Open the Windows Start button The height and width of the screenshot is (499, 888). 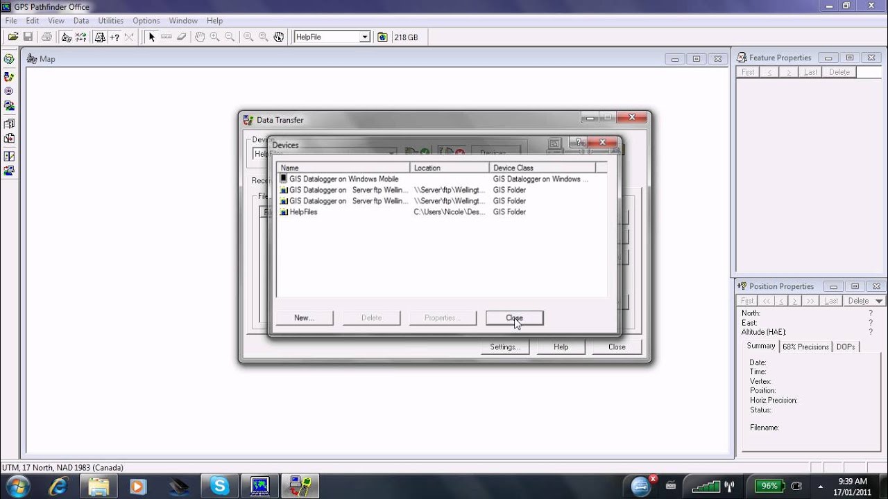[17, 486]
